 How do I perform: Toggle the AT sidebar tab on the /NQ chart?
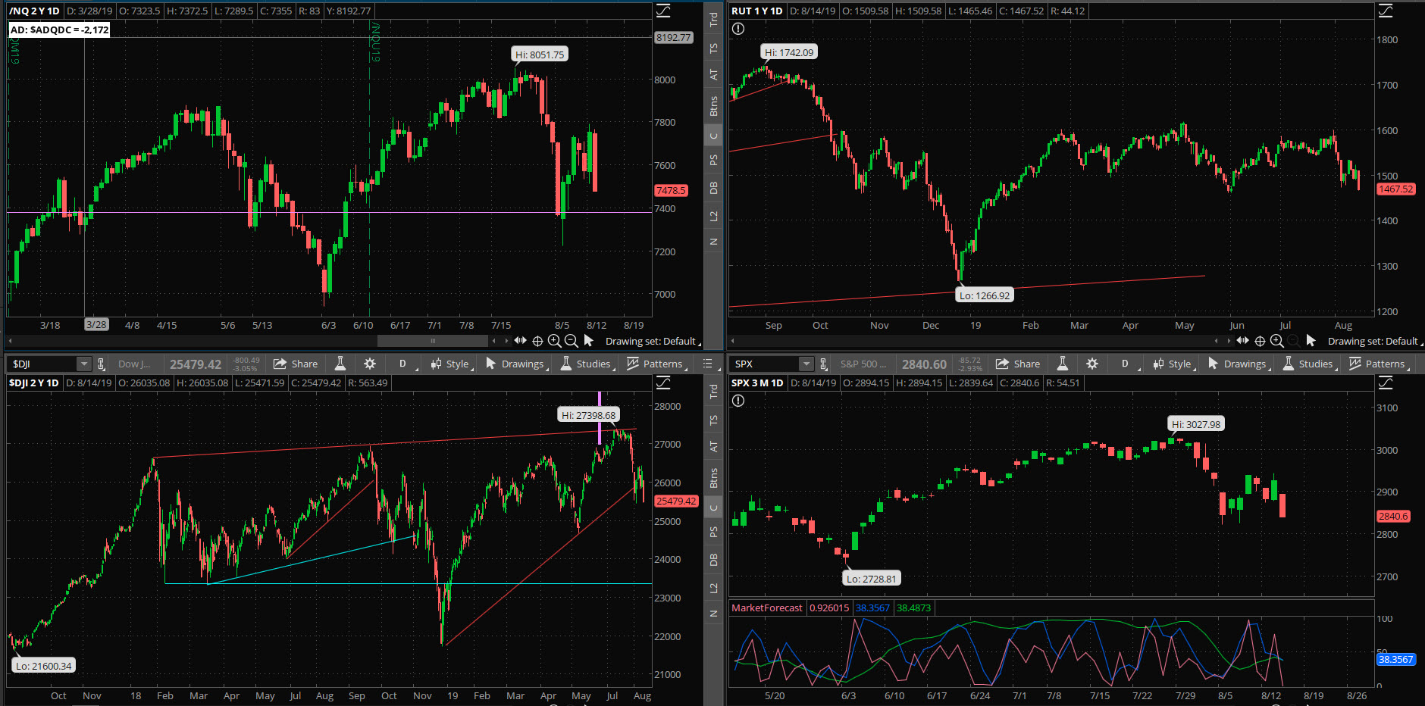pyautogui.click(x=713, y=74)
